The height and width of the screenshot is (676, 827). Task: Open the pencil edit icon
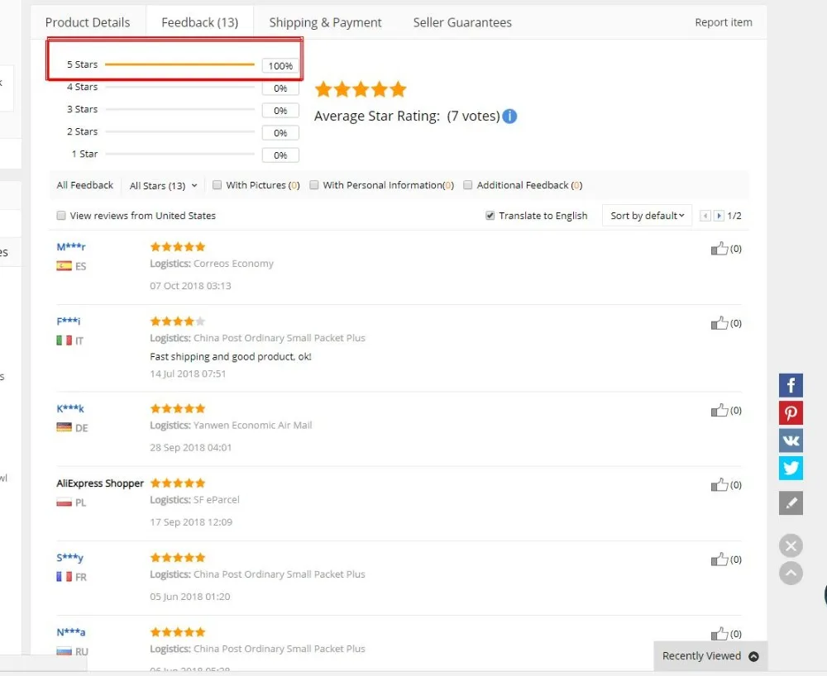coord(791,502)
